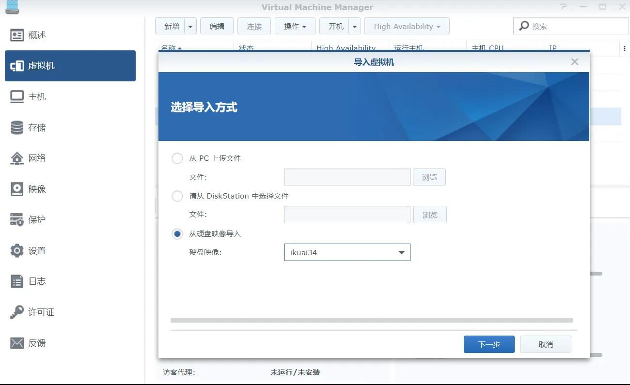Open the 日志 log sidebar item
This screenshot has height=385, width=630.
(x=37, y=281)
